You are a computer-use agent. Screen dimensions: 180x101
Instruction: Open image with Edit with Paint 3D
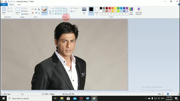(139, 11)
